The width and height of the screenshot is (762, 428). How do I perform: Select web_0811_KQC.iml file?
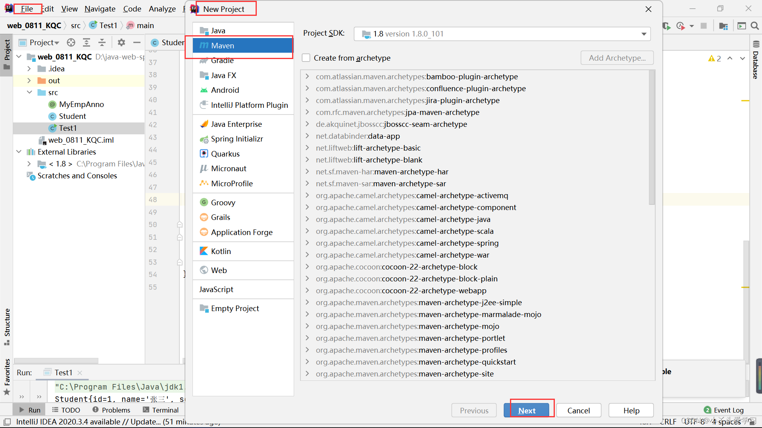79,140
